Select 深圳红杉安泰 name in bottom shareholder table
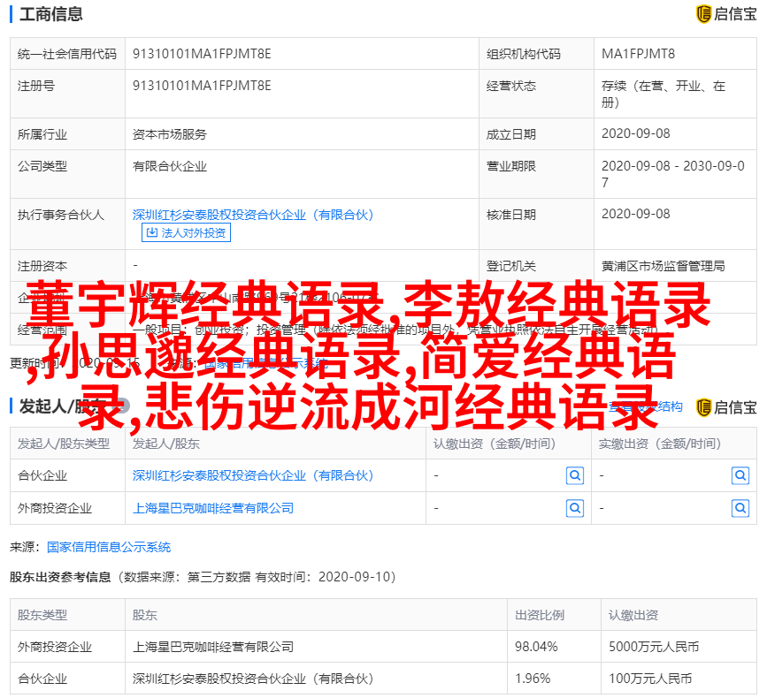Image resolution: width=767 pixels, height=698 pixels. point(253,679)
